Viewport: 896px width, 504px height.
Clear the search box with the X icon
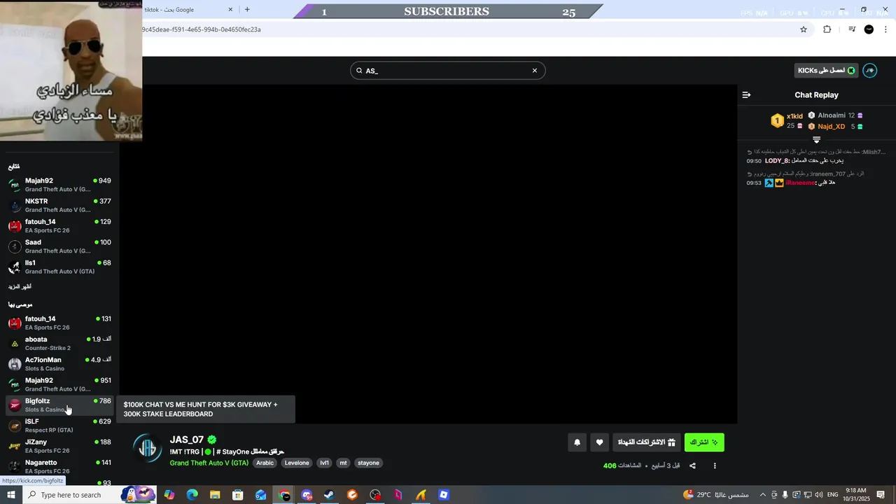[x=535, y=71]
